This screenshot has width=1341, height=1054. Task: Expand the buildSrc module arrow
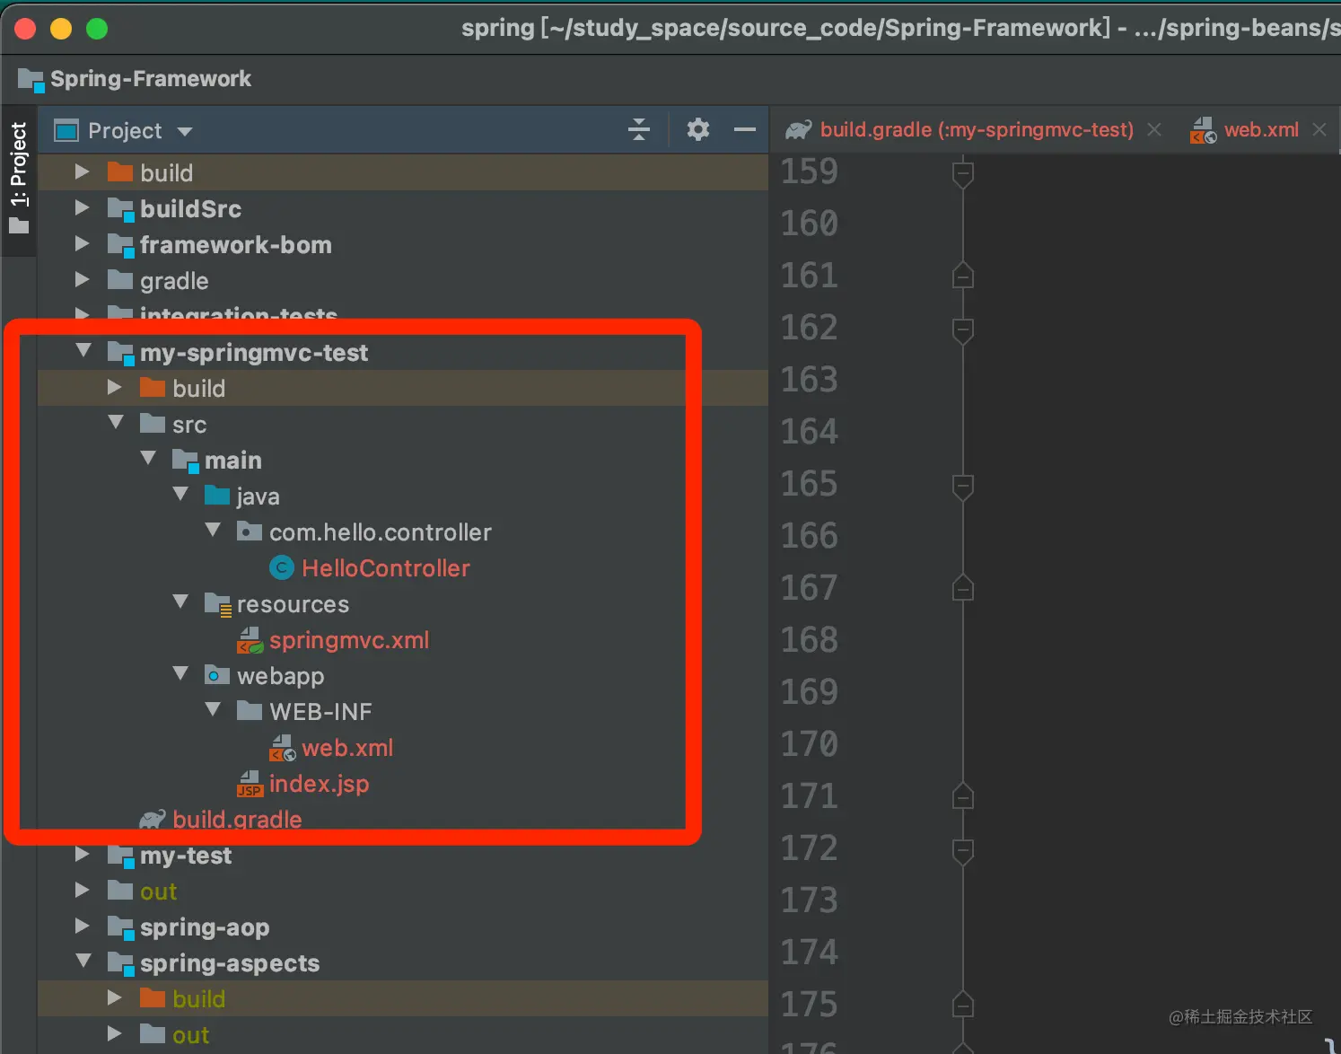[x=82, y=207]
